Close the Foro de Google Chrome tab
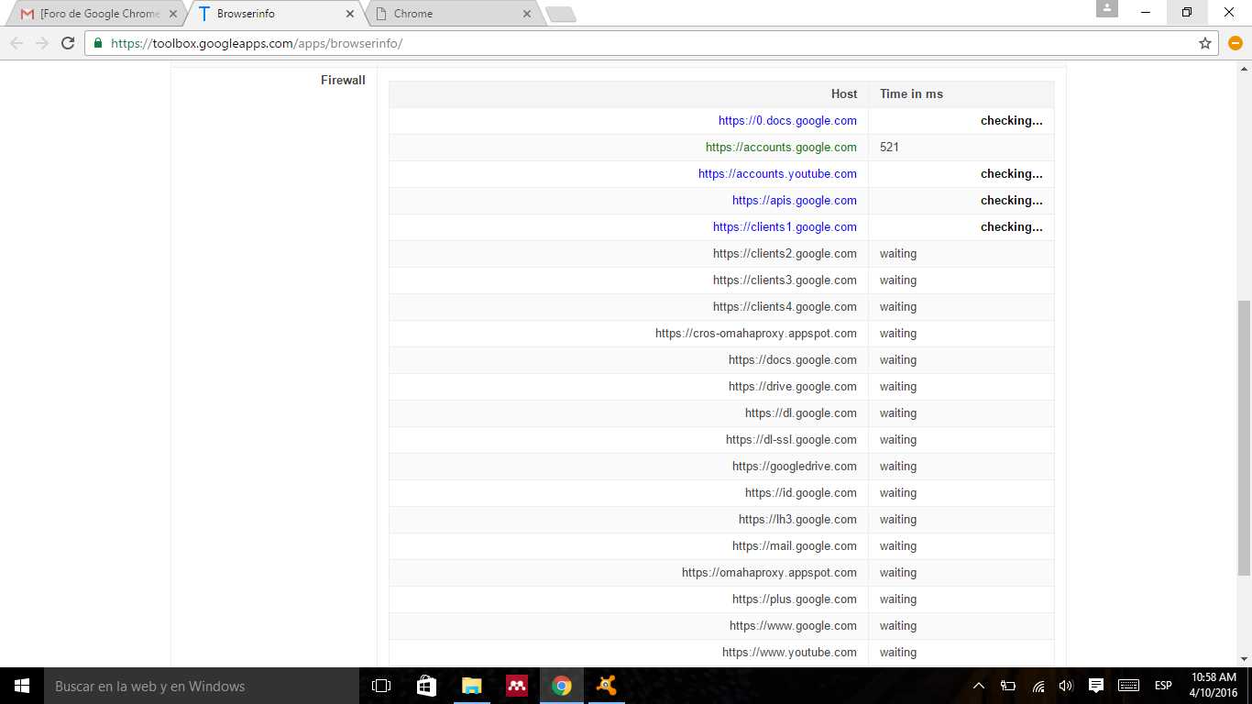This screenshot has height=704, width=1252. coord(172,14)
